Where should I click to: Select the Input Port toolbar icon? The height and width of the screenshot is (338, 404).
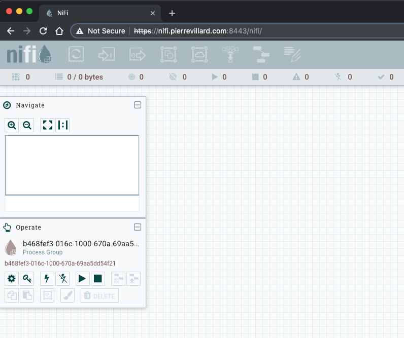click(x=107, y=55)
